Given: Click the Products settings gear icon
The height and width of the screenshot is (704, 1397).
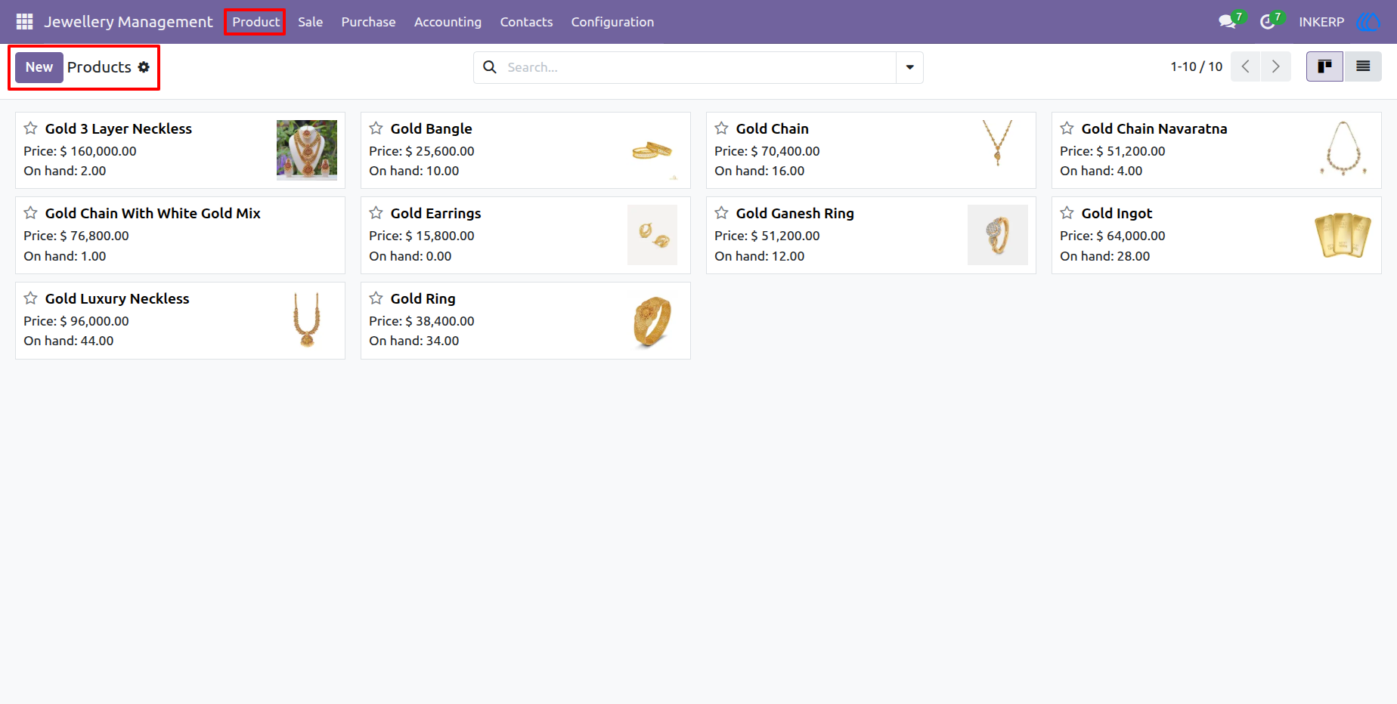Looking at the screenshot, I should click(144, 67).
